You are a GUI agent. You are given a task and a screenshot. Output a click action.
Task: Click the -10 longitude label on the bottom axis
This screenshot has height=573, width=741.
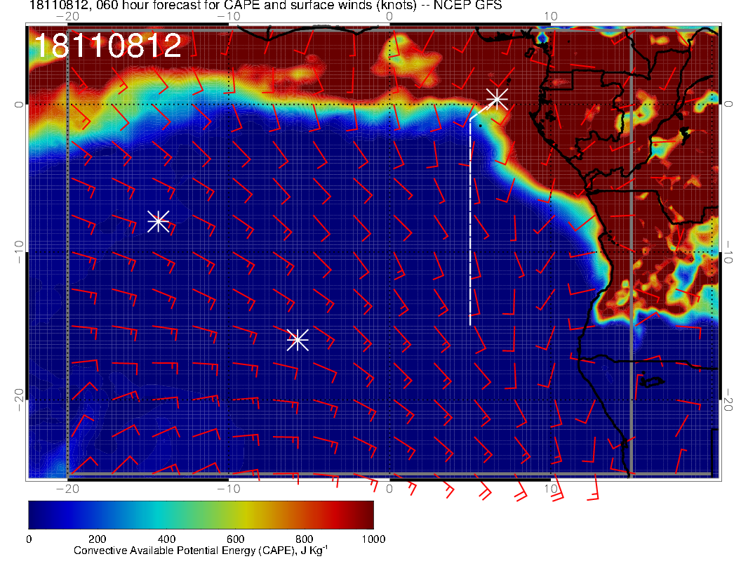[x=228, y=489]
